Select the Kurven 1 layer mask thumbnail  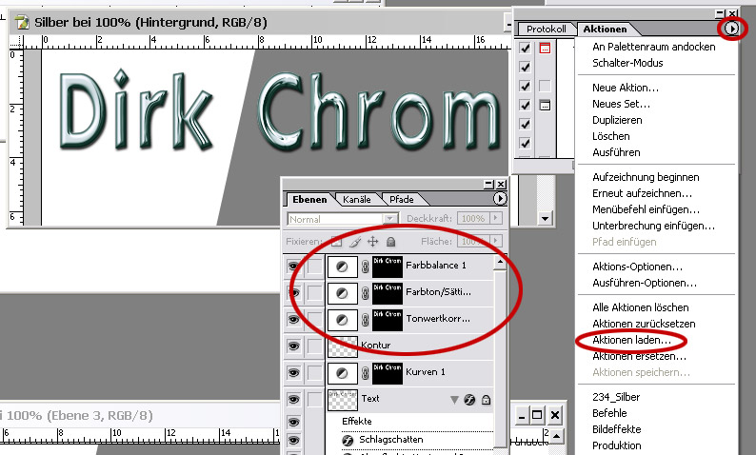(x=387, y=371)
